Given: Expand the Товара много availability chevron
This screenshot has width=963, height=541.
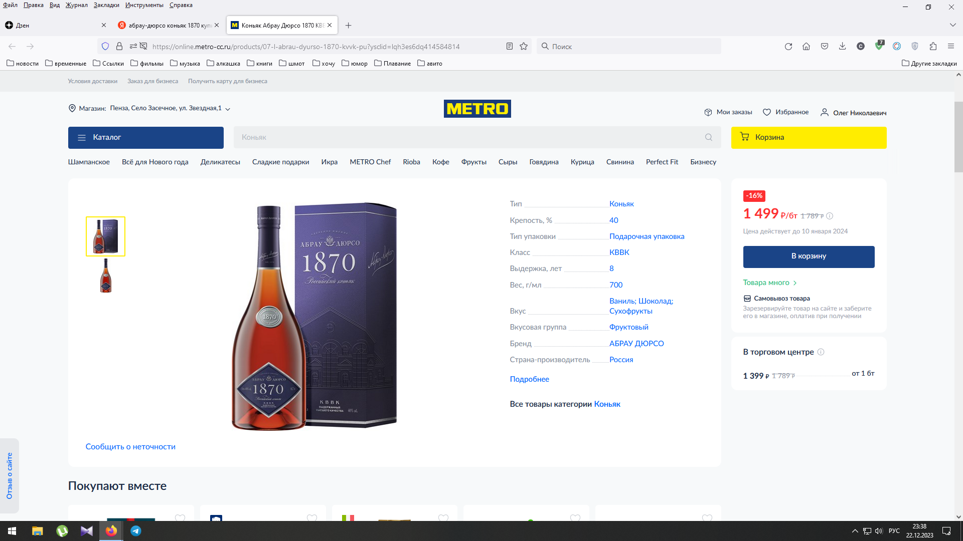Looking at the screenshot, I should tap(795, 283).
